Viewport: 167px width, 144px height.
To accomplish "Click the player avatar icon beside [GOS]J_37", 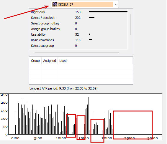I will pos(55,4).
